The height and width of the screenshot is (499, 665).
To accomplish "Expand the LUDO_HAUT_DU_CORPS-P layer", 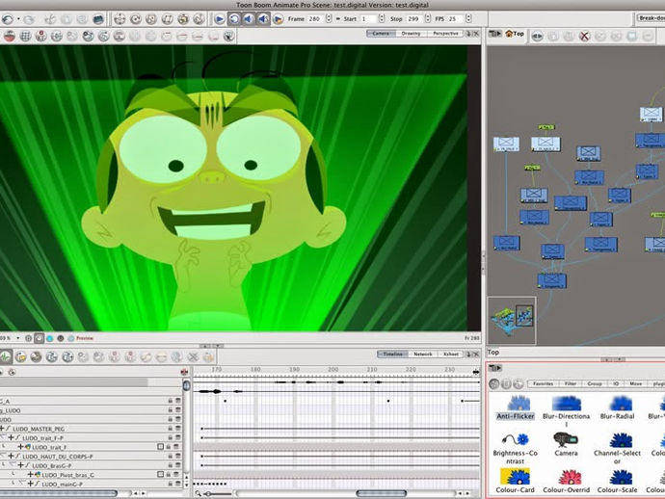I will pyautogui.click(x=12, y=457).
